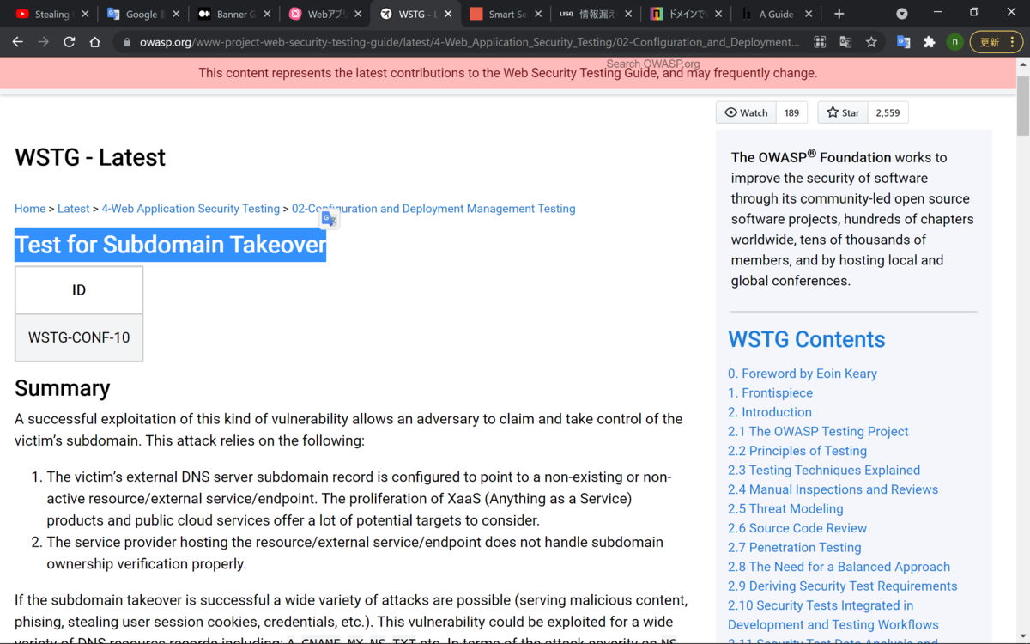Open 4-Web Application Security Testing breadcrumb

pyautogui.click(x=191, y=209)
